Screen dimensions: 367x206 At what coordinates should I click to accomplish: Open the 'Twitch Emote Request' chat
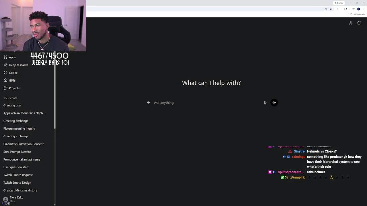[x=18, y=175]
